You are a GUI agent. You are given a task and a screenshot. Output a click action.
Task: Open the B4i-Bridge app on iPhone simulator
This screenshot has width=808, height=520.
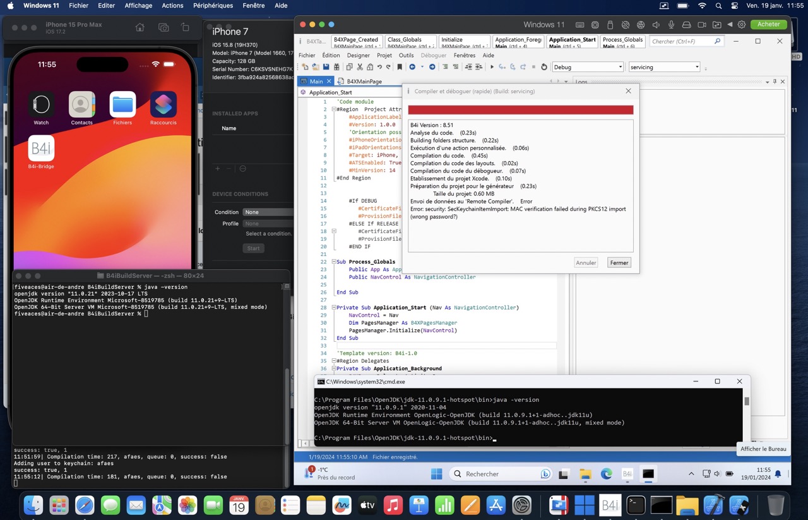click(x=41, y=149)
